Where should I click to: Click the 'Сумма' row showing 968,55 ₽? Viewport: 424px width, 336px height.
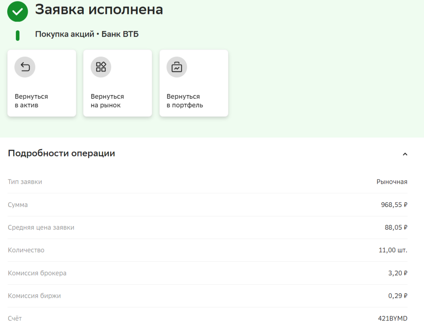(208, 204)
